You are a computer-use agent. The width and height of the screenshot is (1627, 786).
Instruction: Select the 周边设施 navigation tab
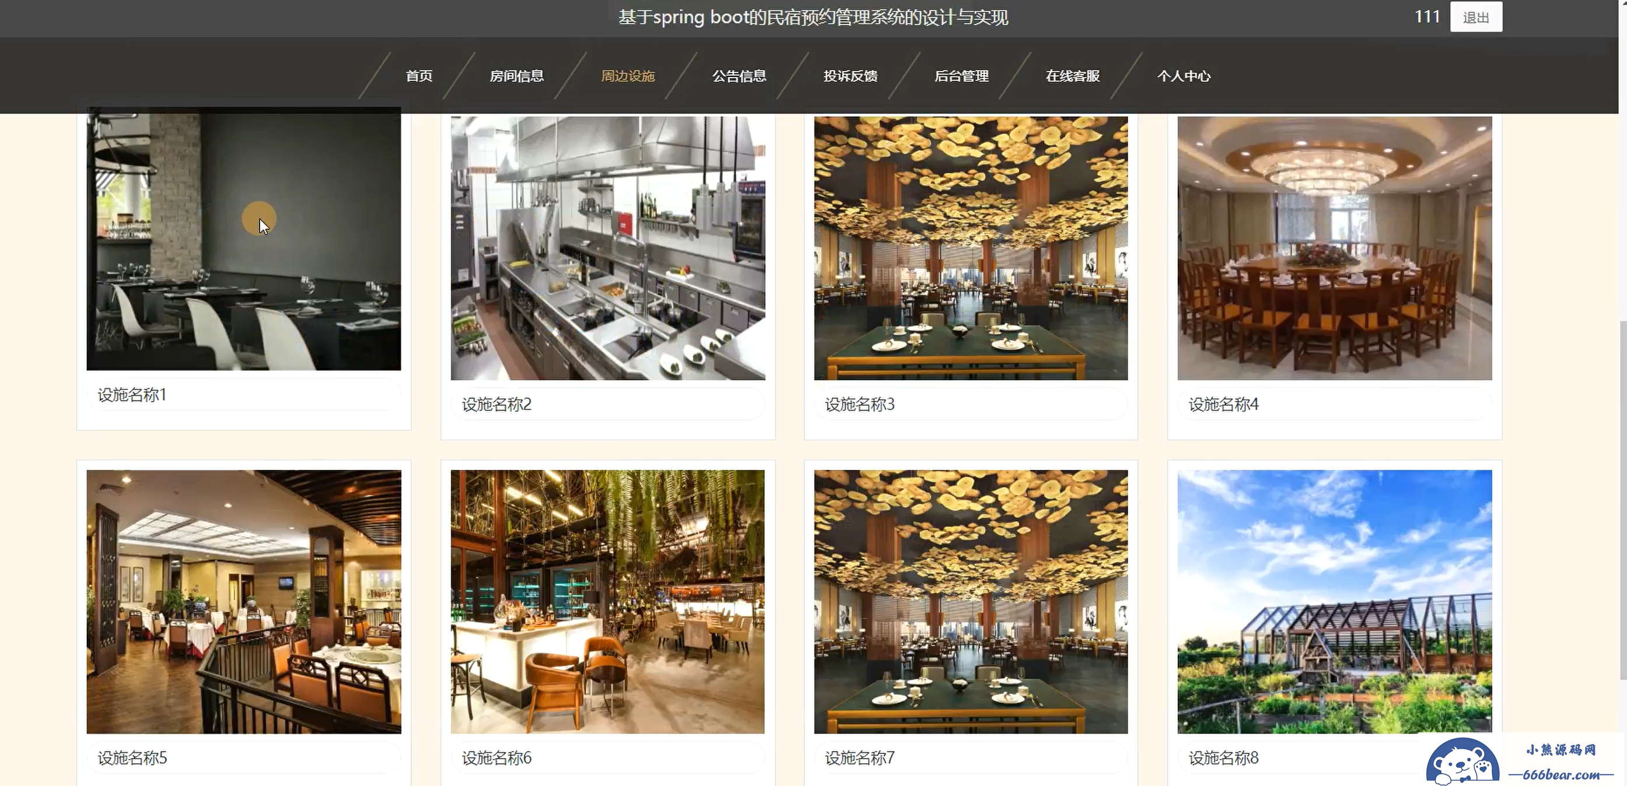tap(628, 76)
